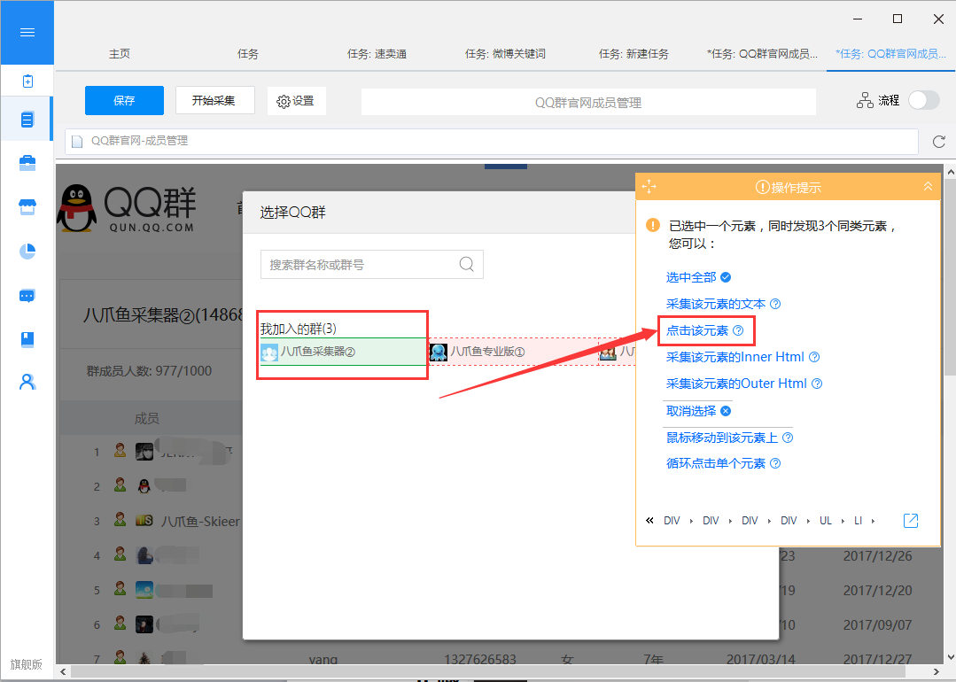Open 设置 with gear icon

296,101
